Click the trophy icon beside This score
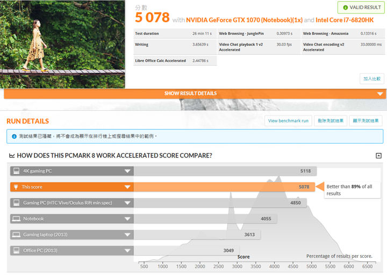 [x=16, y=187]
